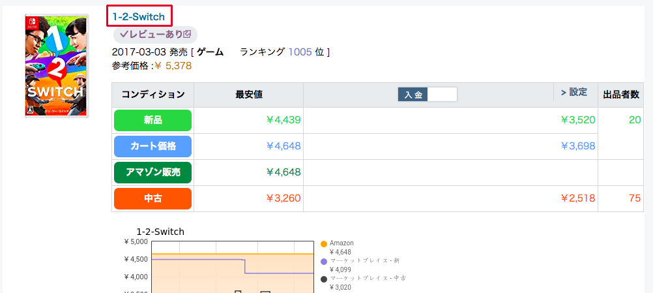653x293 pixels.
Task: Select the カート価格 lowest price ¥4,648
Action: (x=283, y=146)
